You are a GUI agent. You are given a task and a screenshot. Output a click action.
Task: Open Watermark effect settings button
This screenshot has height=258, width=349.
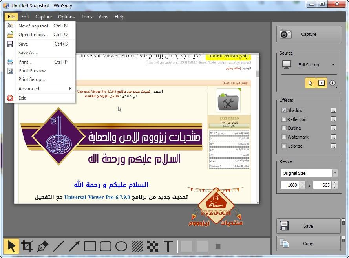[x=333, y=137]
